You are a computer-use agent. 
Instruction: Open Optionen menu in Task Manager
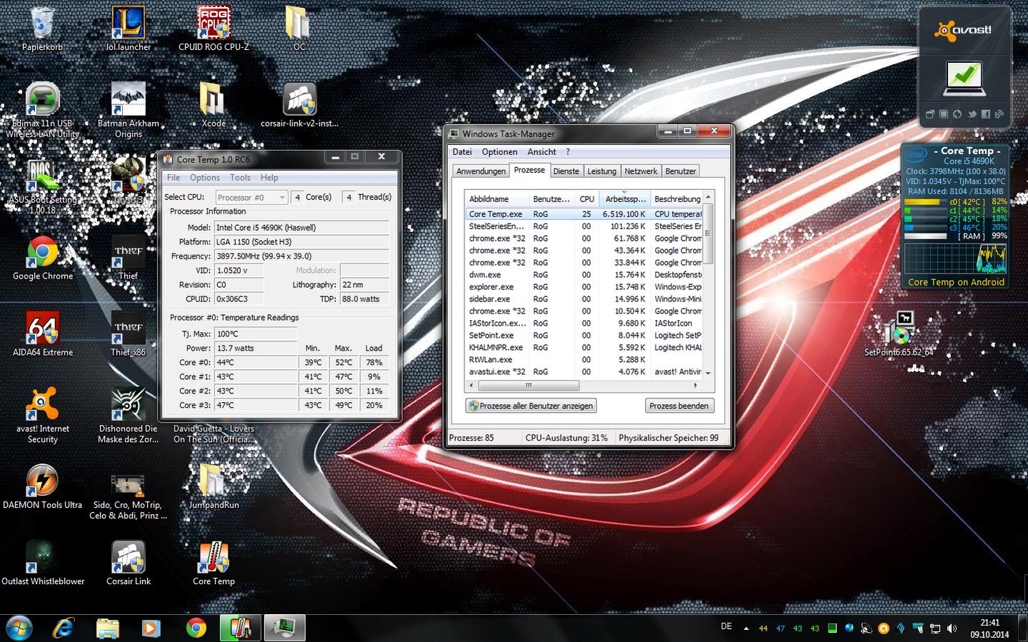coord(499,152)
